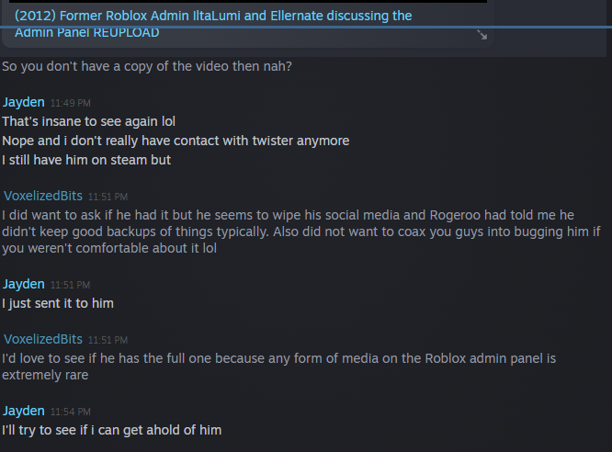Click Jayden's name above 'I just sent it to him'
The width and height of the screenshot is (612, 452).
[24, 284]
